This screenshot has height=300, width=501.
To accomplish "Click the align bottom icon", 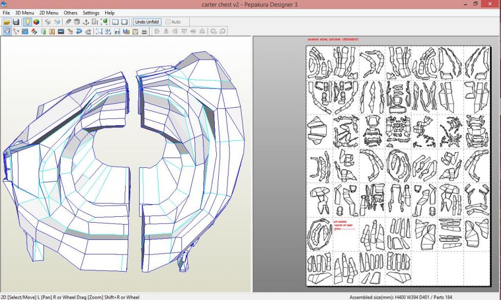I will tap(202, 31).
